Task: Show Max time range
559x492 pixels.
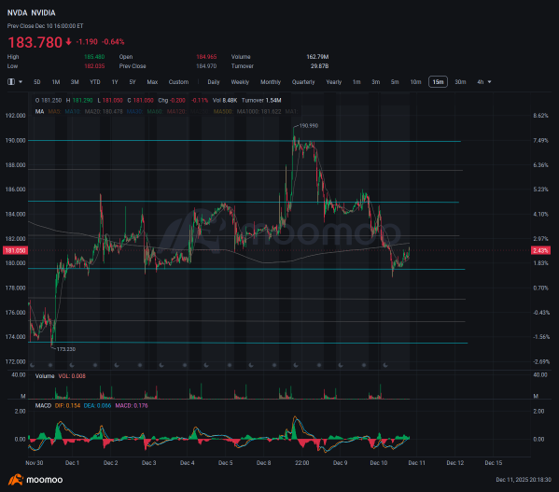Action: pyautogui.click(x=152, y=82)
